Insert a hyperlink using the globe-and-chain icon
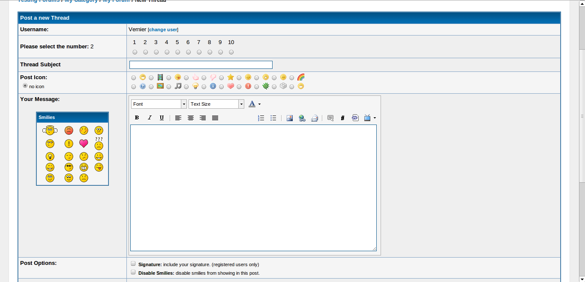This screenshot has width=585, height=282. click(x=302, y=118)
